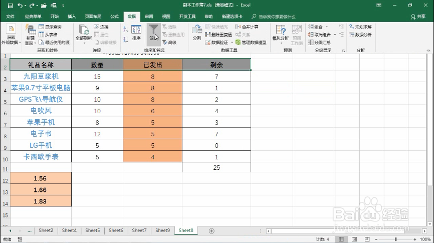This screenshot has width=434, height=243.
Task: Click the 共享 (Share) button
Action: point(418,17)
